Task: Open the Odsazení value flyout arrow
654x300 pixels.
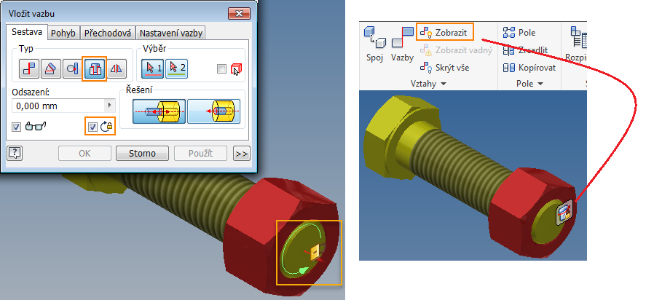Action: pyautogui.click(x=110, y=106)
